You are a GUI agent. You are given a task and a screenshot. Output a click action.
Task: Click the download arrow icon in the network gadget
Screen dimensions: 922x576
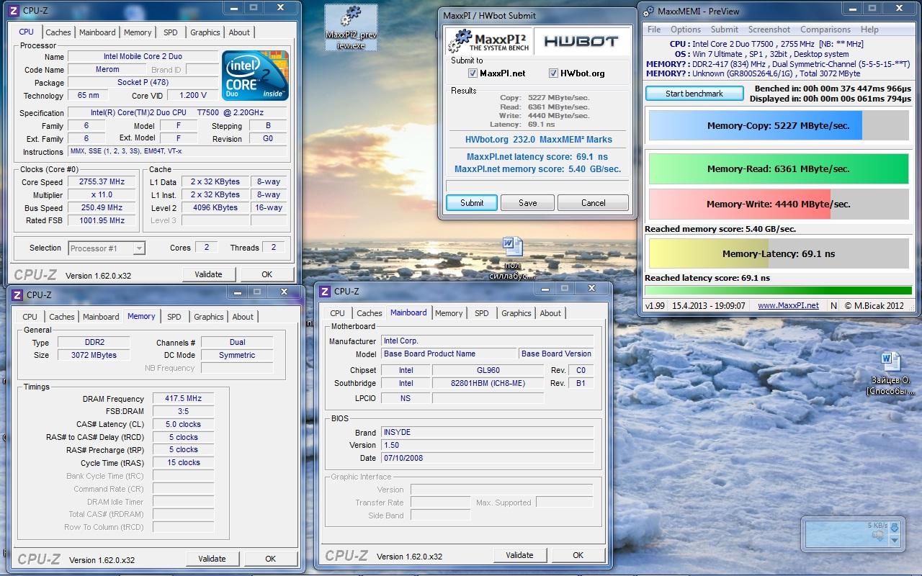(895, 529)
